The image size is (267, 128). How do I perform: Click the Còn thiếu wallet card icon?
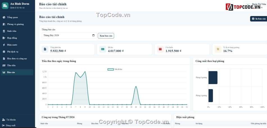(x=160, y=49)
